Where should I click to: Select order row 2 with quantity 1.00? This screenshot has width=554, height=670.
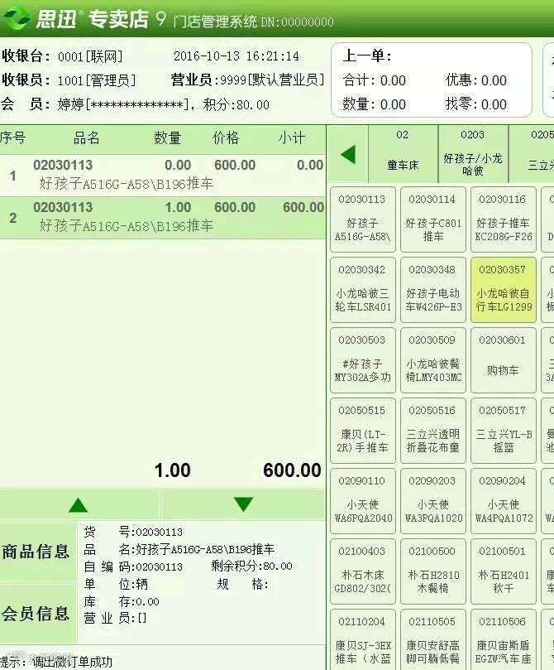[163, 218]
